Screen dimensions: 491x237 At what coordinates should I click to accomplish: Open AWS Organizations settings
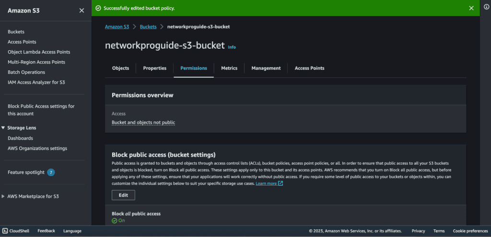[37, 148]
